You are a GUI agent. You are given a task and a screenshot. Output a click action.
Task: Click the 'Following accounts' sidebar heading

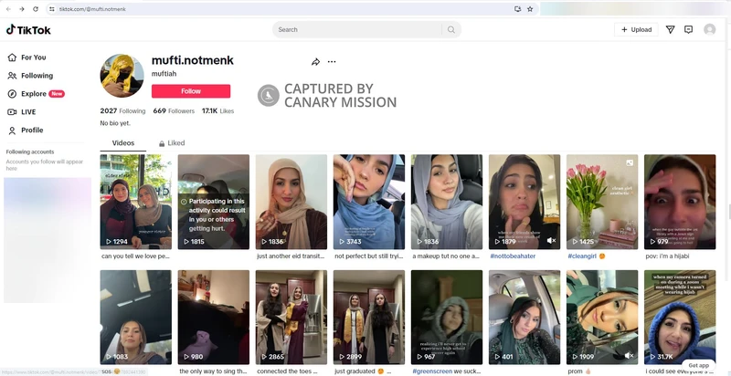coord(30,151)
